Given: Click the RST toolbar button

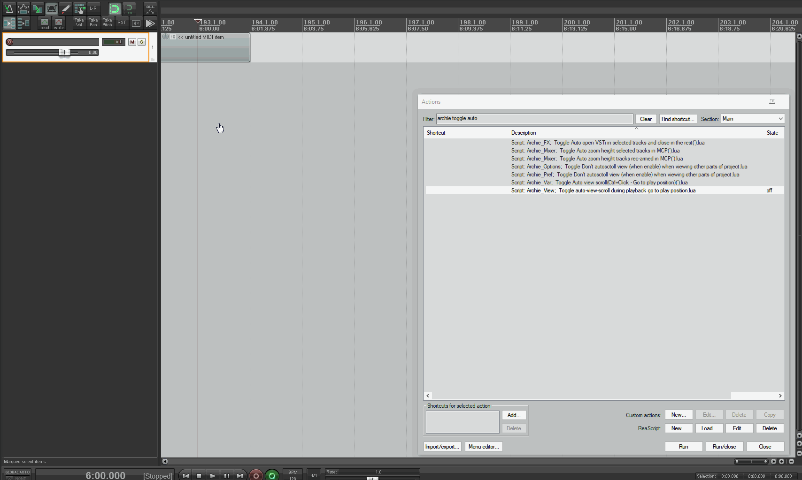Looking at the screenshot, I should pos(122,23).
